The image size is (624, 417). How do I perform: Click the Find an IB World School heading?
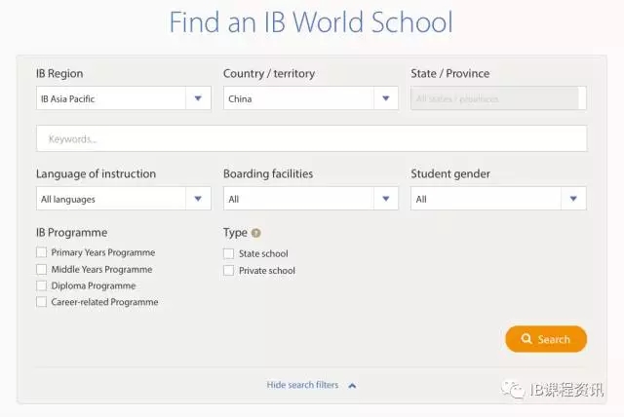click(311, 22)
